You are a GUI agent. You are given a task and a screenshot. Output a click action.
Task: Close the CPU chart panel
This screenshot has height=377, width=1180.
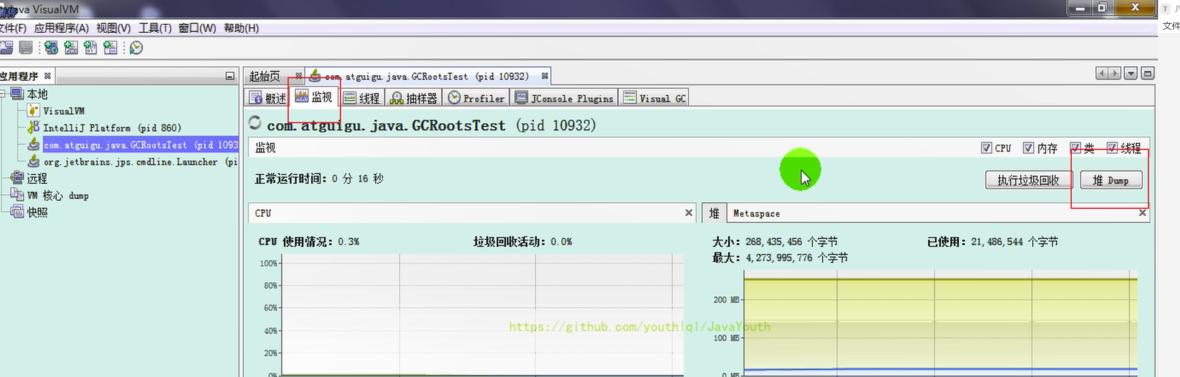[x=688, y=213]
